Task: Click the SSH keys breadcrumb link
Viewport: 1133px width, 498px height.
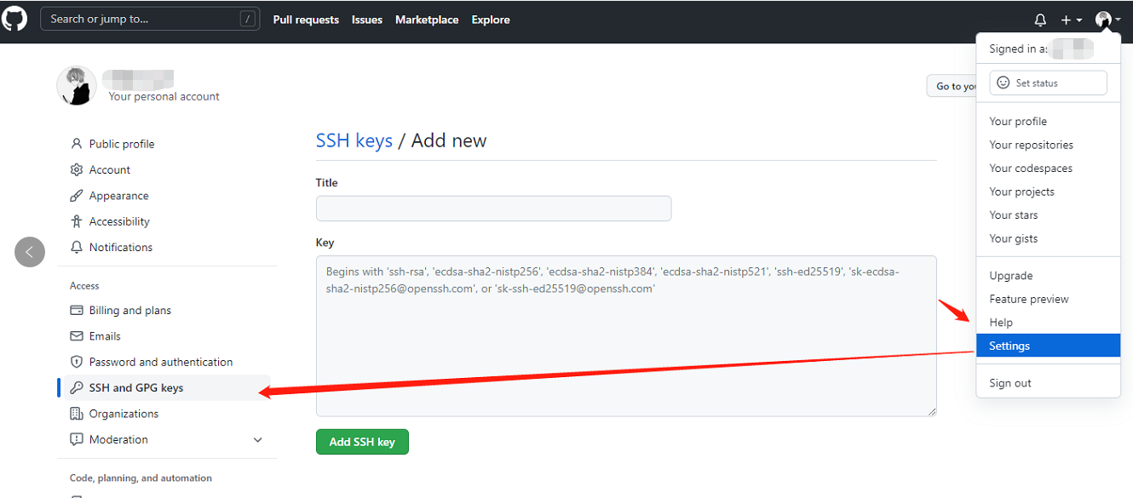Action: 354,140
